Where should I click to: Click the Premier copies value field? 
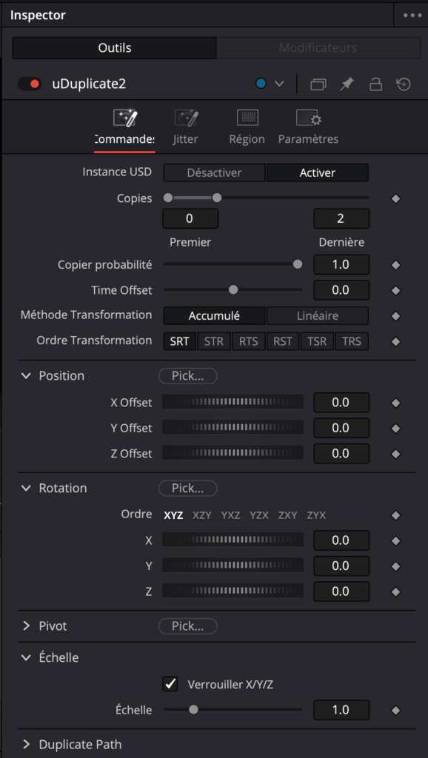[190, 218]
